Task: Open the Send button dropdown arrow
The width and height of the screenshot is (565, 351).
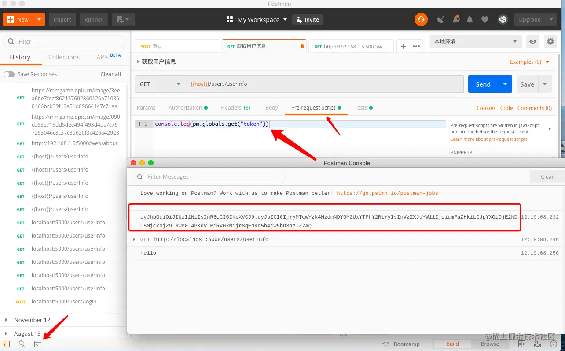Action: tap(505, 84)
